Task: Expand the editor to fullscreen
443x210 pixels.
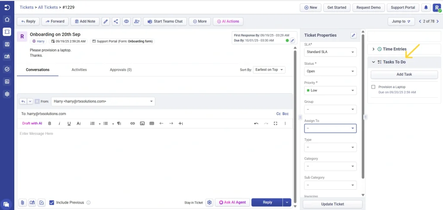Action: (275, 124)
